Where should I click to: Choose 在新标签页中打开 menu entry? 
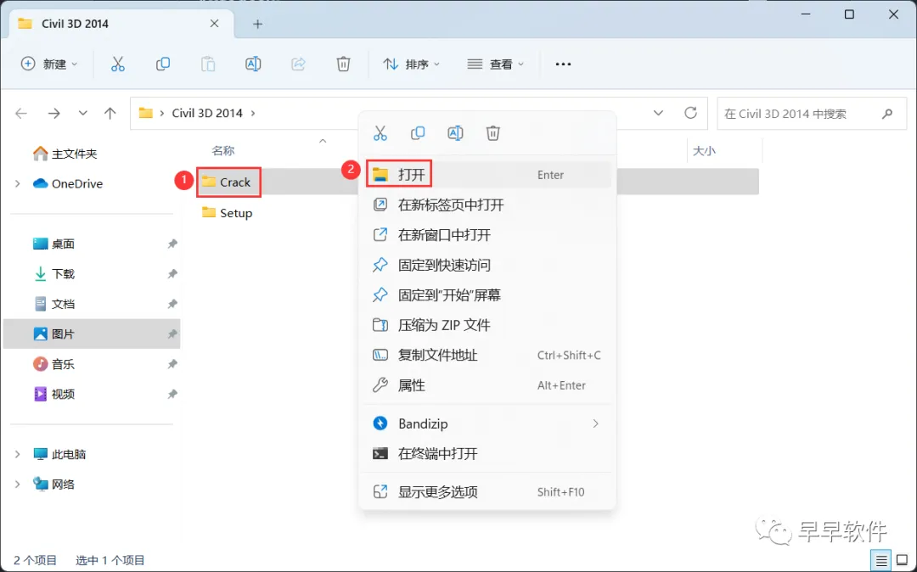487,205
